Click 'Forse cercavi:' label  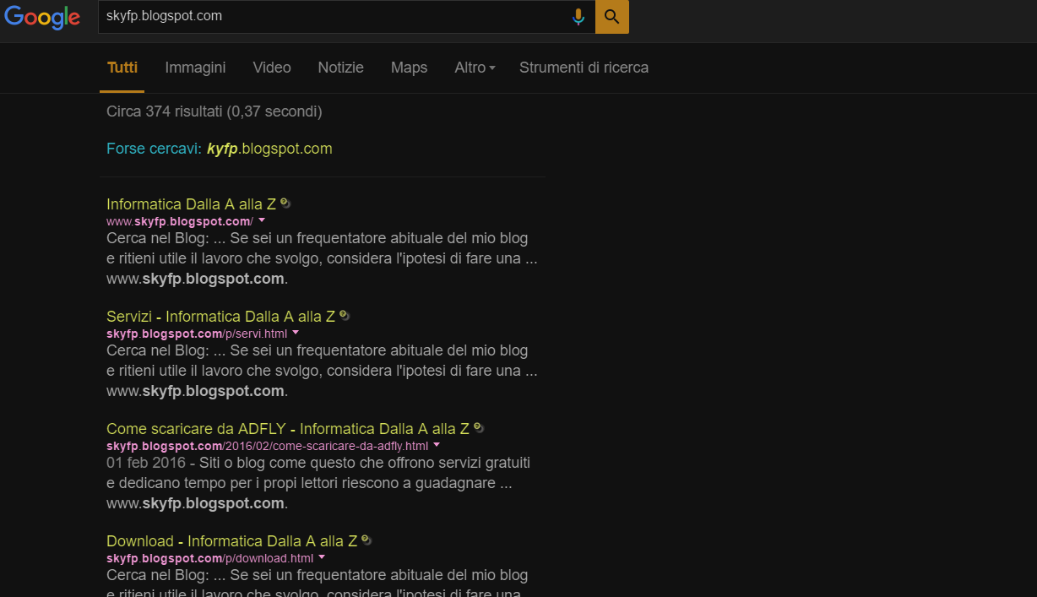click(155, 149)
